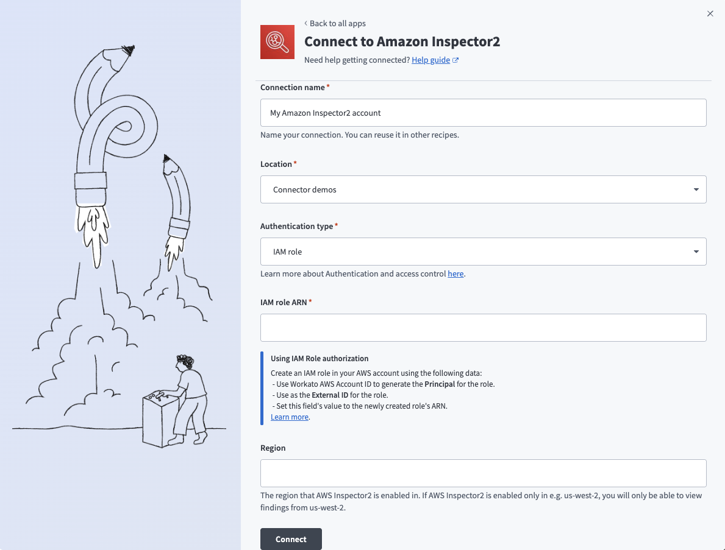
Task: Click the 'My Amazon Inspector2 account' name text
Action: pyautogui.click(x=324, y=113)
